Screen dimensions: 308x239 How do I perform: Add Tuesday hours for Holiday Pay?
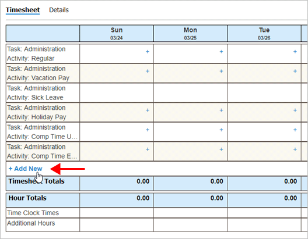295,110
